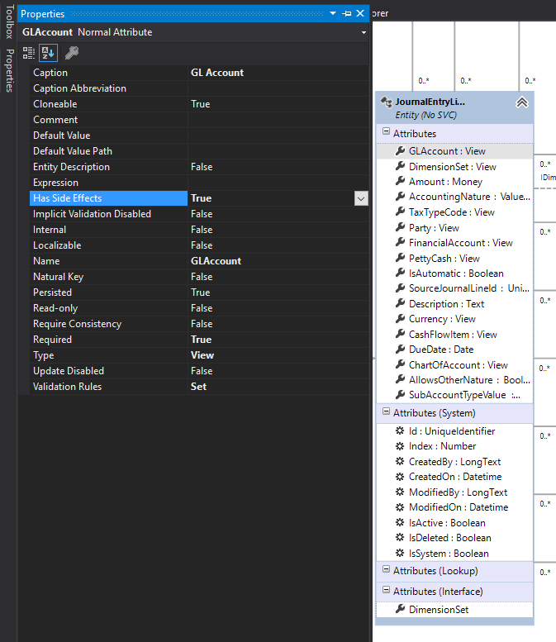Open the GLAccount object selector dropdown

pyautogui.click(x=364, y=32)
